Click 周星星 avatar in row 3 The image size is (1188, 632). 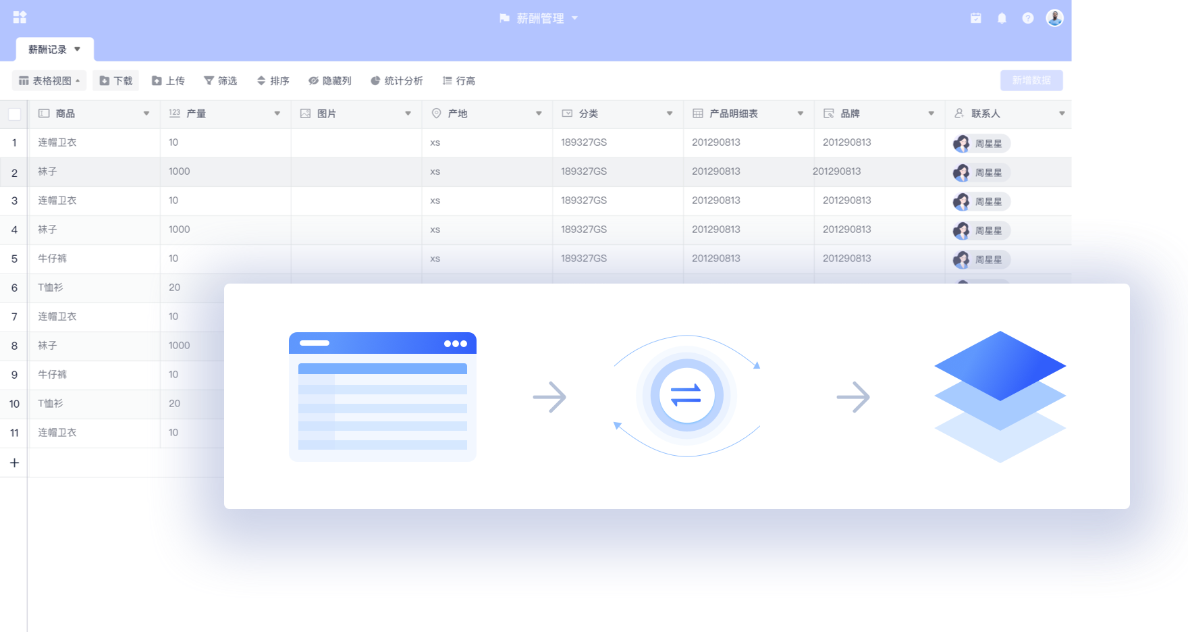961,201
